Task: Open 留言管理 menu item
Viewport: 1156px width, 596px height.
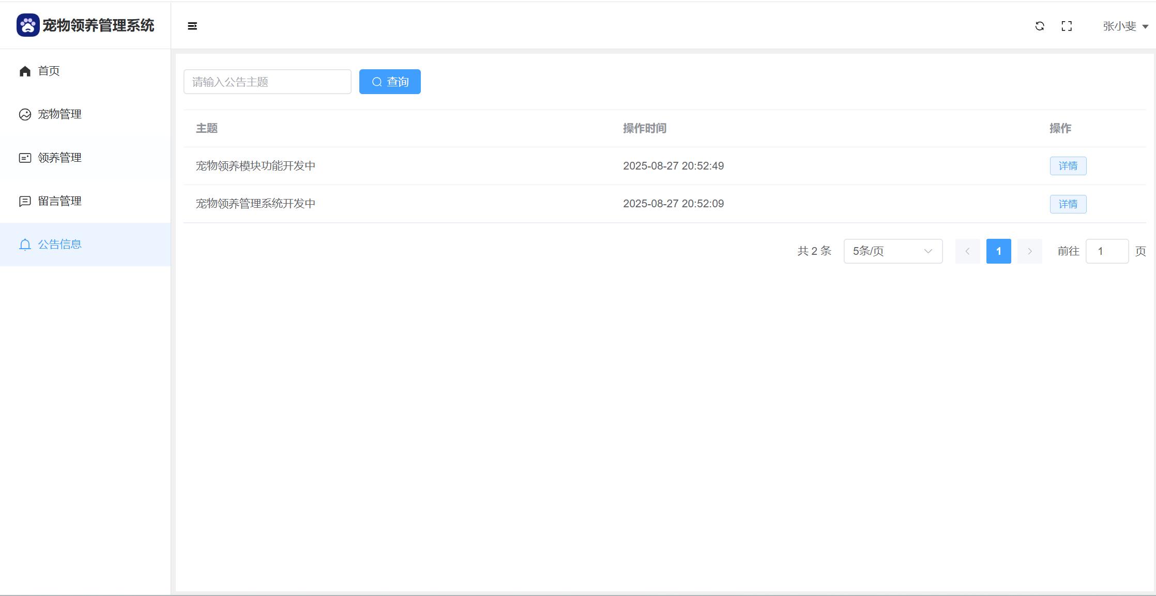Action: 60,201
